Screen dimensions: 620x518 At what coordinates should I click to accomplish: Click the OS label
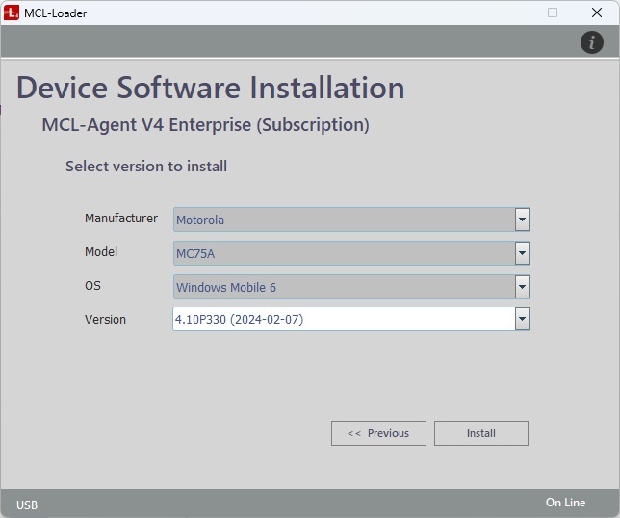[92, 286]
